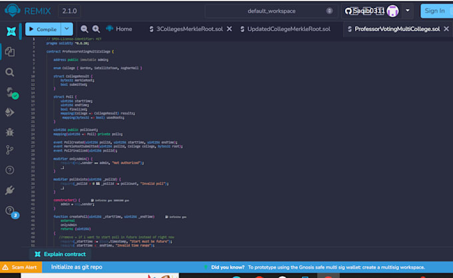Open the notifications icon with badge 3
The height and width of the screenshot is (278, 453).
click(11, 212)
